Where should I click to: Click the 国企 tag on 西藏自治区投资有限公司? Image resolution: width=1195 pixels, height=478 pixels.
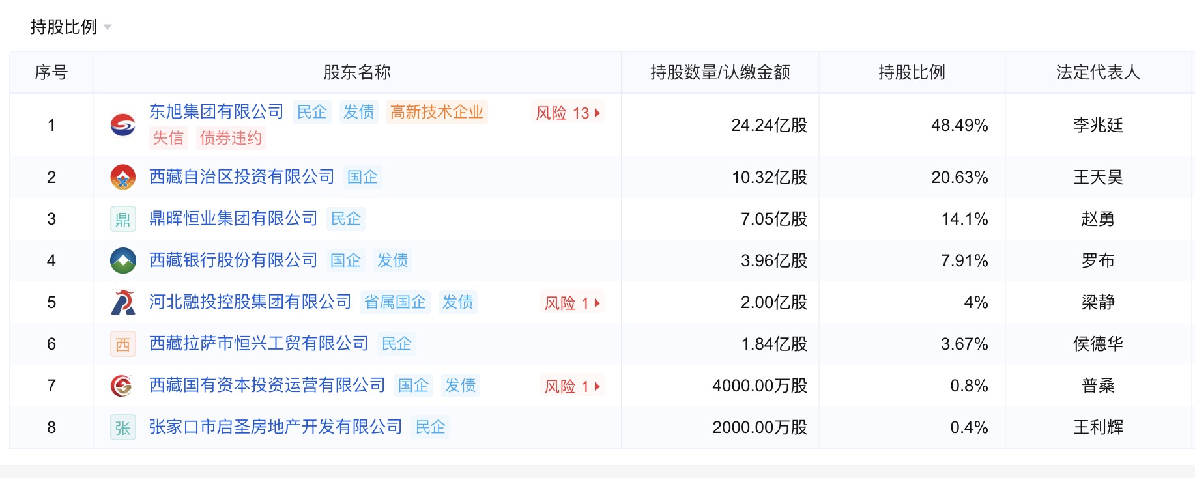pos(362,177)
